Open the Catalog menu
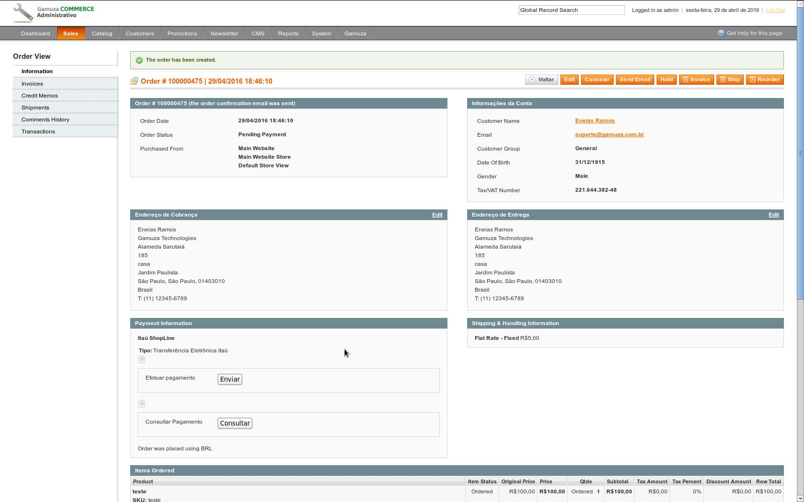The width and height of the screenshot is (804, 502). coord(102,33)
